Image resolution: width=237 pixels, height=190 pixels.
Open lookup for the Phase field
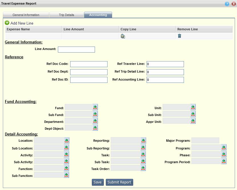(224, 154)
